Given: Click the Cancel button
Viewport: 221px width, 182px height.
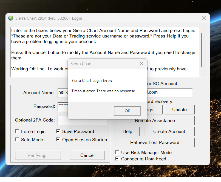Looking at the screenshot, I should pyautogui.click(x=87, y=155).
